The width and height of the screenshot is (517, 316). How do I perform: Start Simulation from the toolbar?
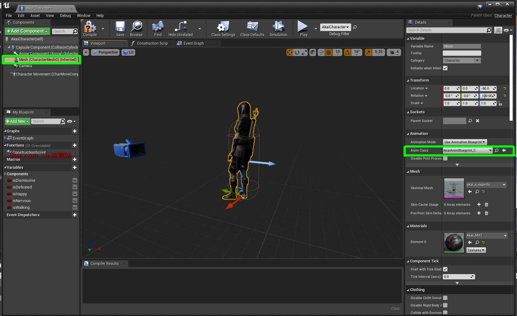tap(278, 27)
